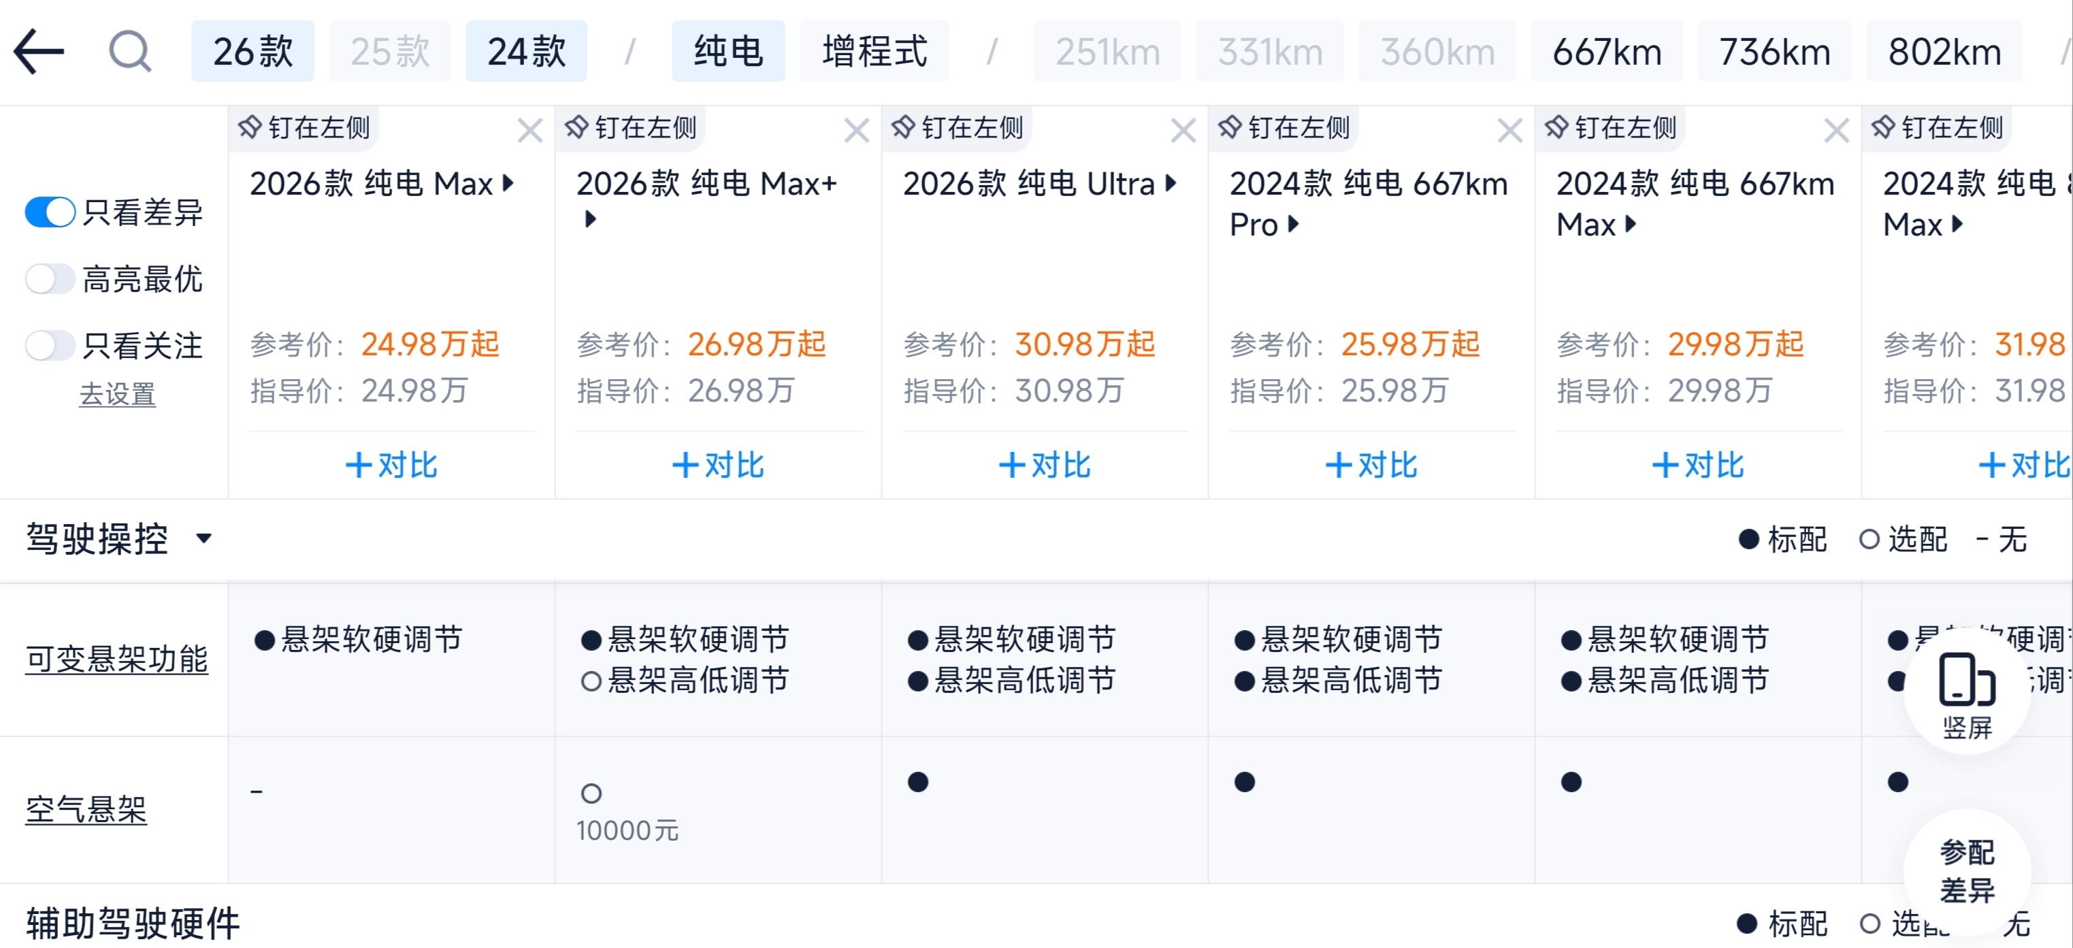Add 2026款 纯电 Max+ to 对比
This screenshot has height=948, width=2073.
pyautogui.click(x=718, y=465)
